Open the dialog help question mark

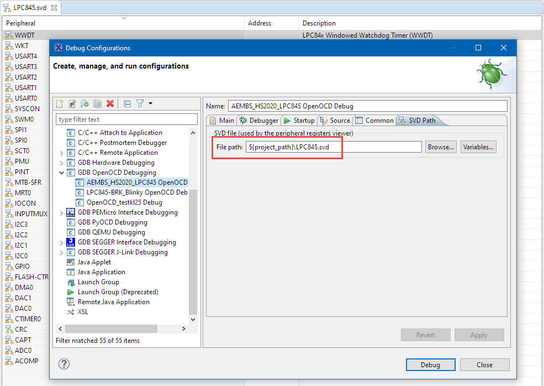[64, 364]
